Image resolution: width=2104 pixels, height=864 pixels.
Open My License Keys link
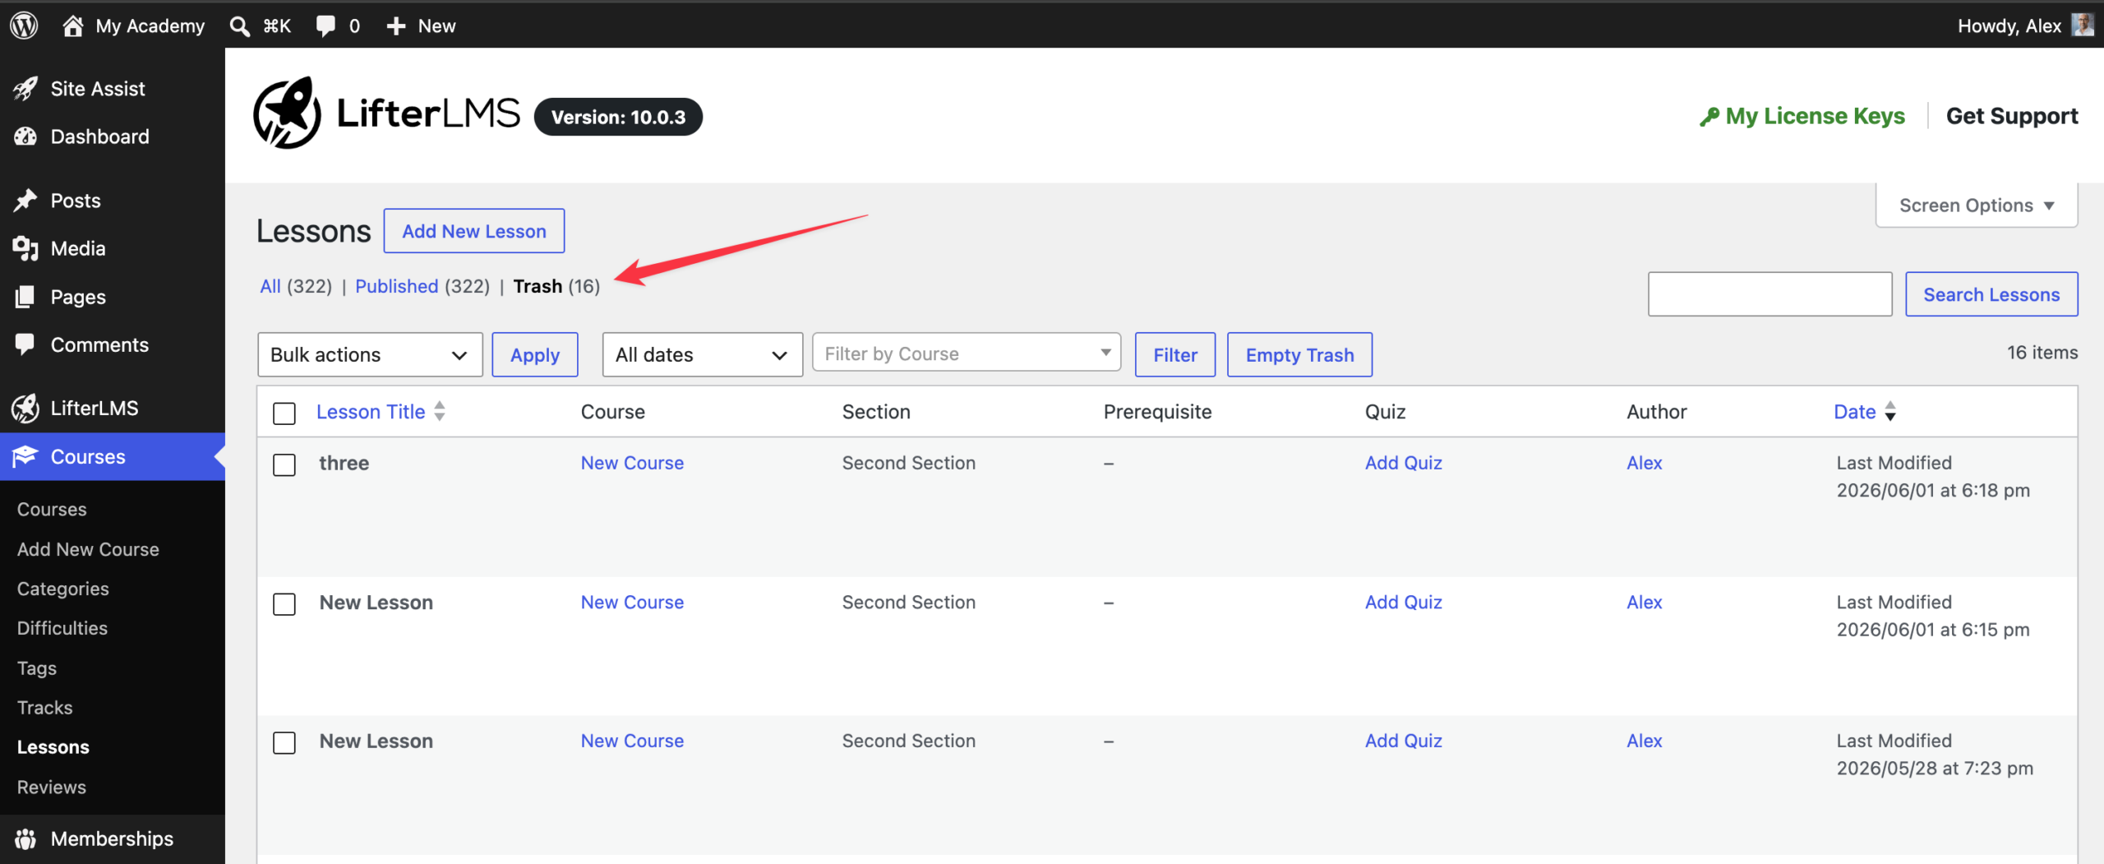click(x=1815, y=116)
